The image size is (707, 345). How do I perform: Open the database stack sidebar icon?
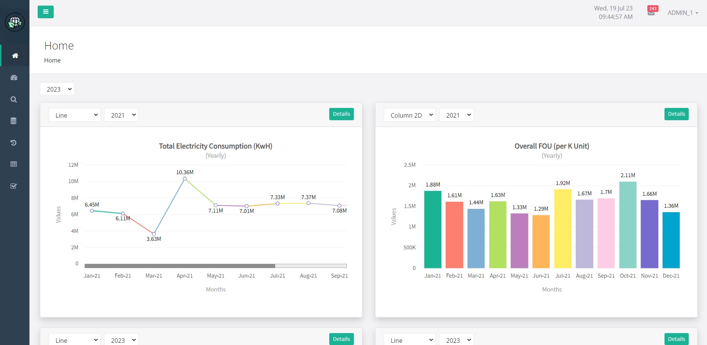[x=14, y=121]
